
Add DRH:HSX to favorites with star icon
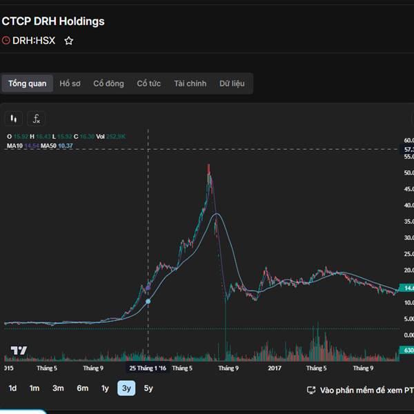68,41
